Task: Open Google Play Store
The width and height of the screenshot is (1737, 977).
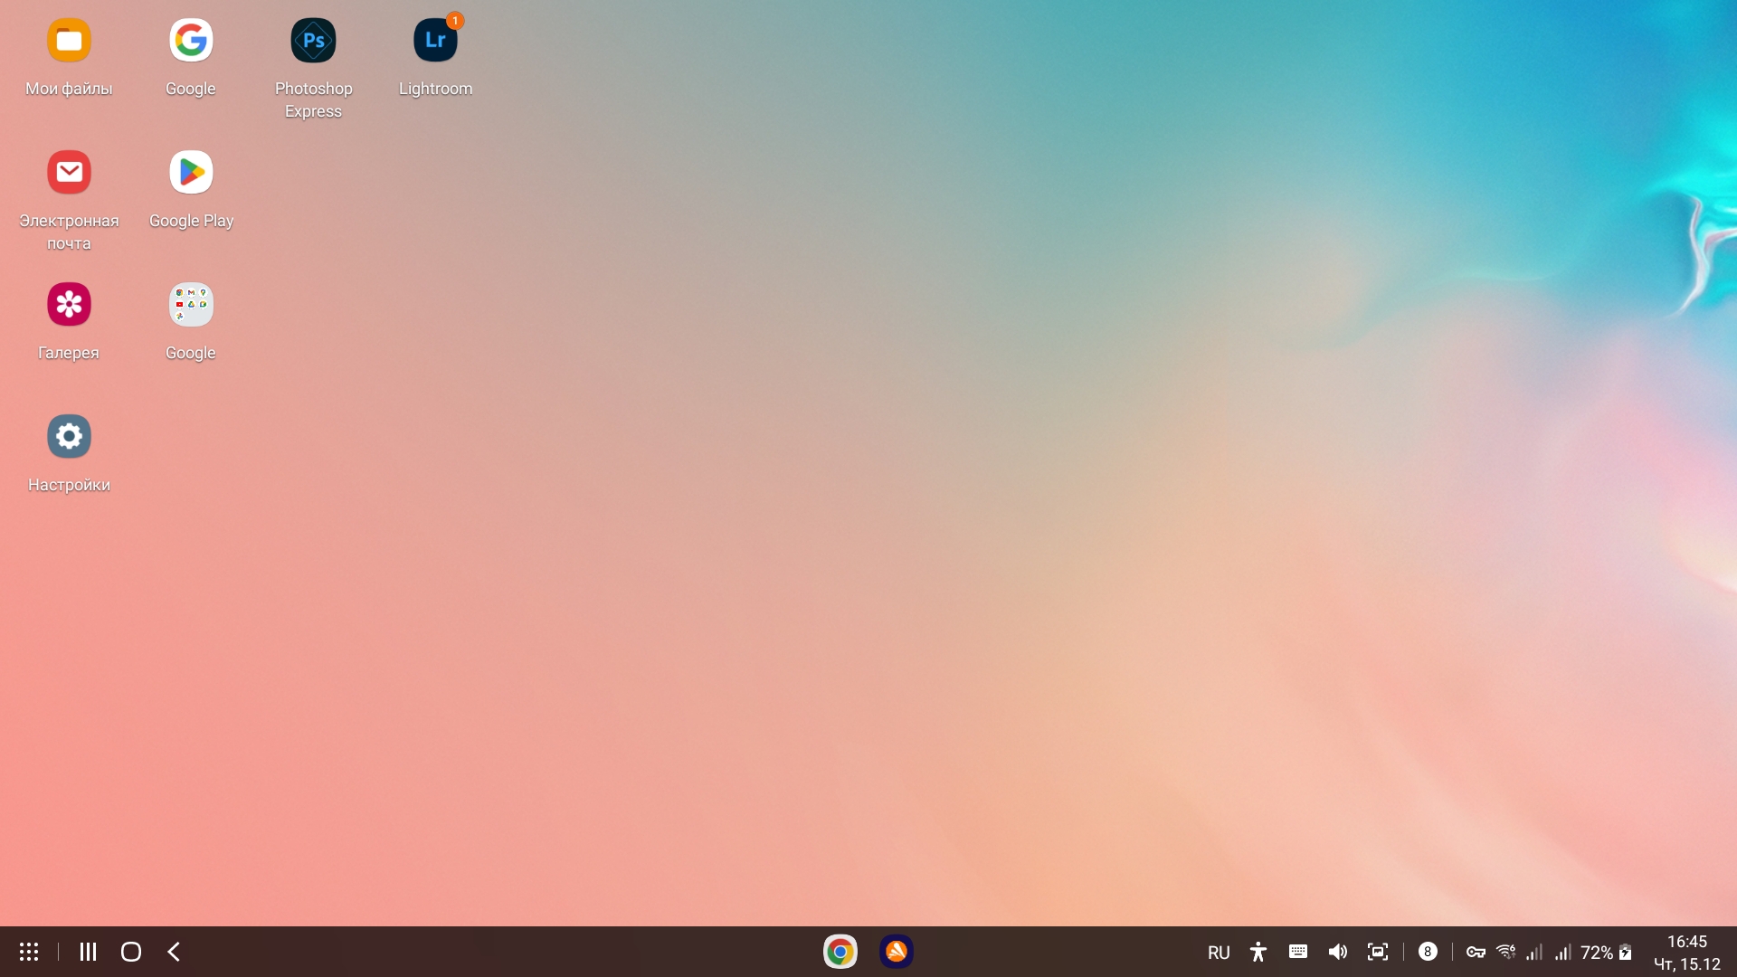Action: click(190, 172)
